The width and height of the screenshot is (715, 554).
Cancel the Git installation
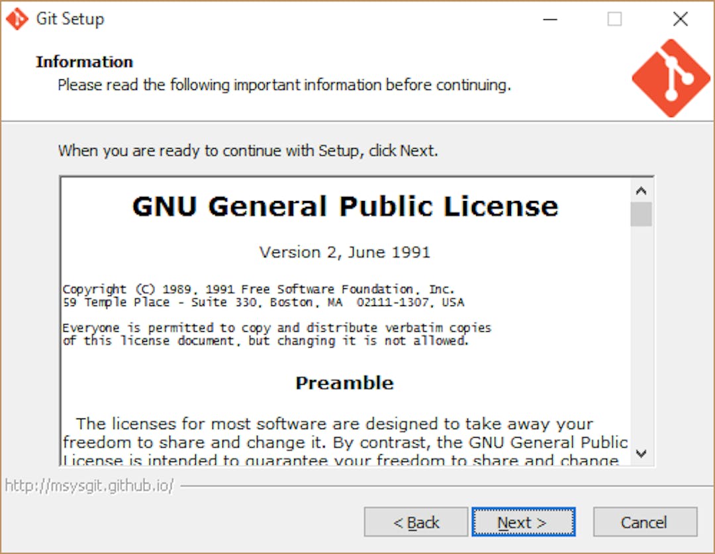(645, 522)
